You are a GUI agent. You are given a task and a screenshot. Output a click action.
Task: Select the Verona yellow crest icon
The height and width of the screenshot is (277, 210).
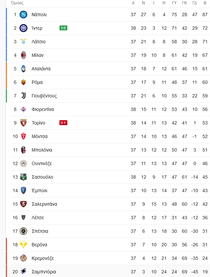coord(23,245)
